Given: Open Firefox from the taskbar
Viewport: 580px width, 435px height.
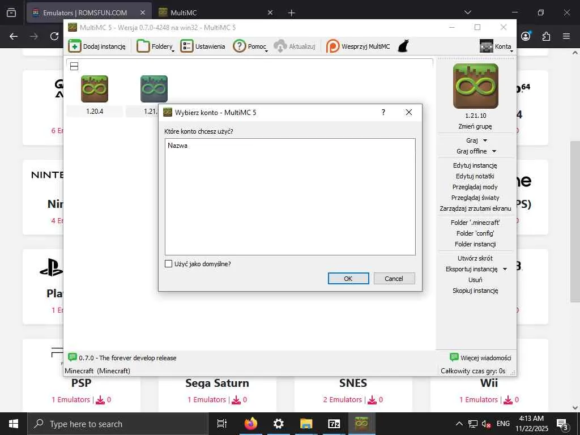Looking at the screenshot, I should click(x=250, y=424).
